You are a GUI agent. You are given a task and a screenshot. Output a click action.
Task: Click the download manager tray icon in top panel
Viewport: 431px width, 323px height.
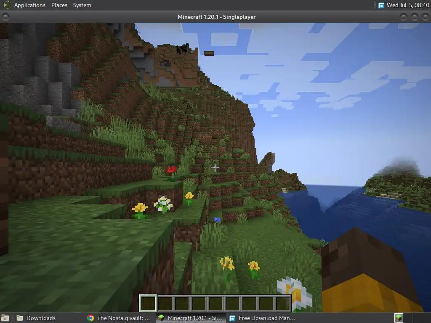click(381, 5)
